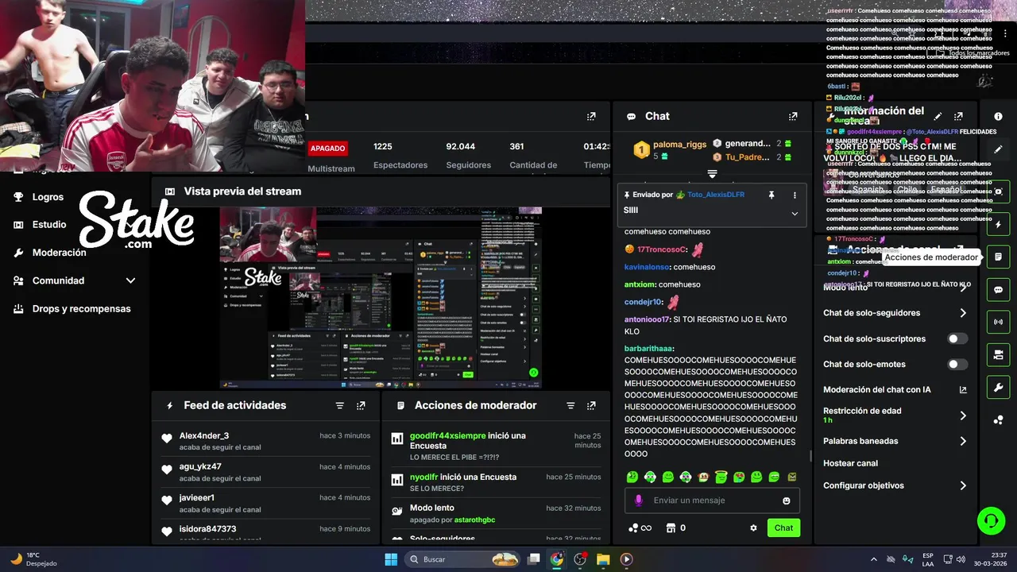
Task: Click javieeer1 in activity feed
Action: (x=197, y=498)
